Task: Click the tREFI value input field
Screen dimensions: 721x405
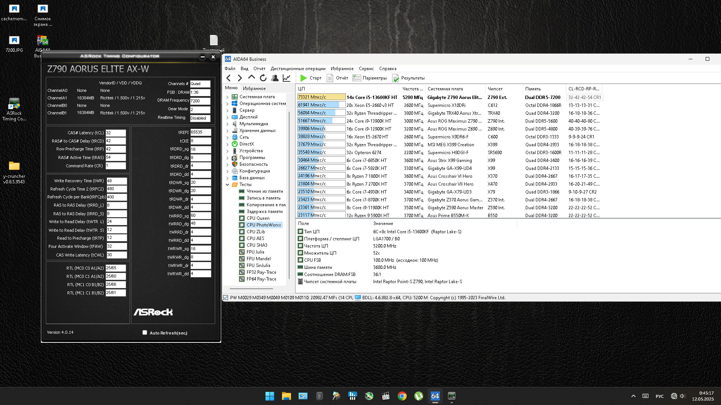Action: 200,132
